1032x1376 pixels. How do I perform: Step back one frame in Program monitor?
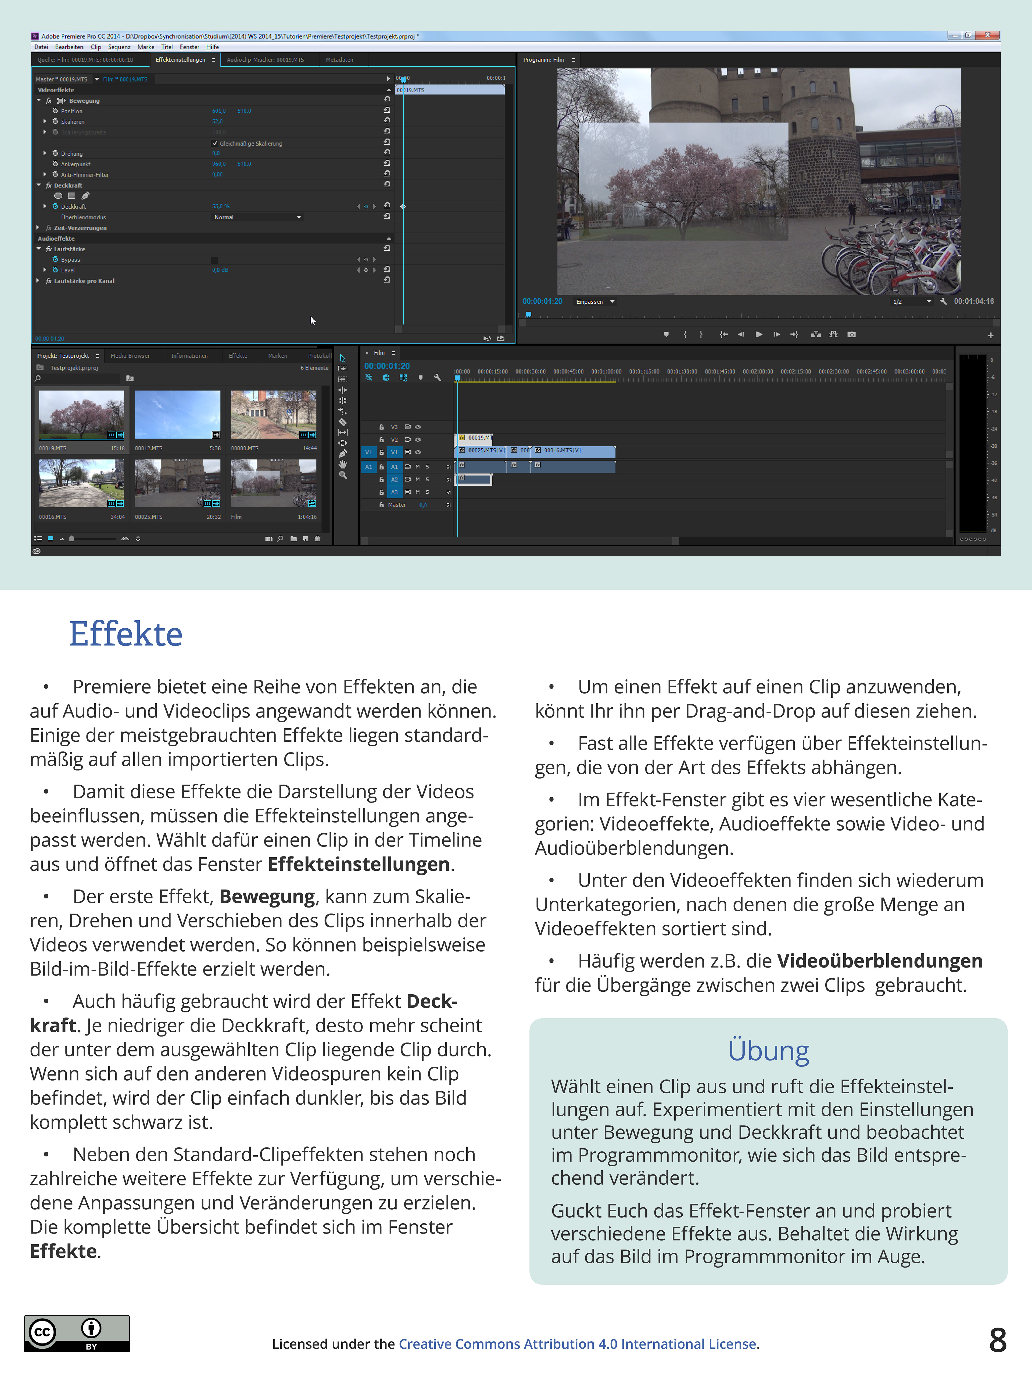[741, 335]
